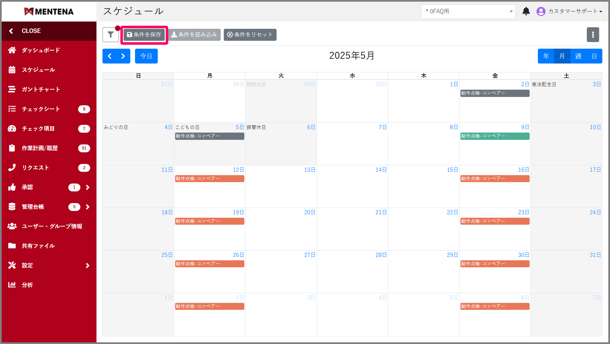This screenshot has height=344, width=610.
Task: Switch calendar to 年 view
Action: click(546, 56)
